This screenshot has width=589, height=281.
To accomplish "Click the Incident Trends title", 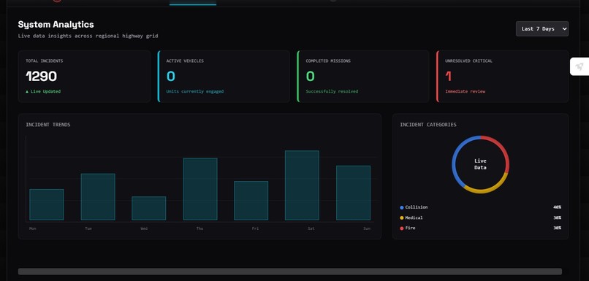I will pos(48,125).
